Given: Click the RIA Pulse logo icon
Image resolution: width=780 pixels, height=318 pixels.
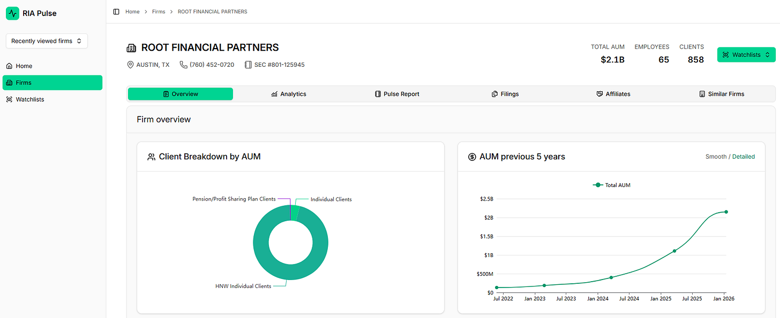Looking at the screenshot, I should (x=12, y=13).
